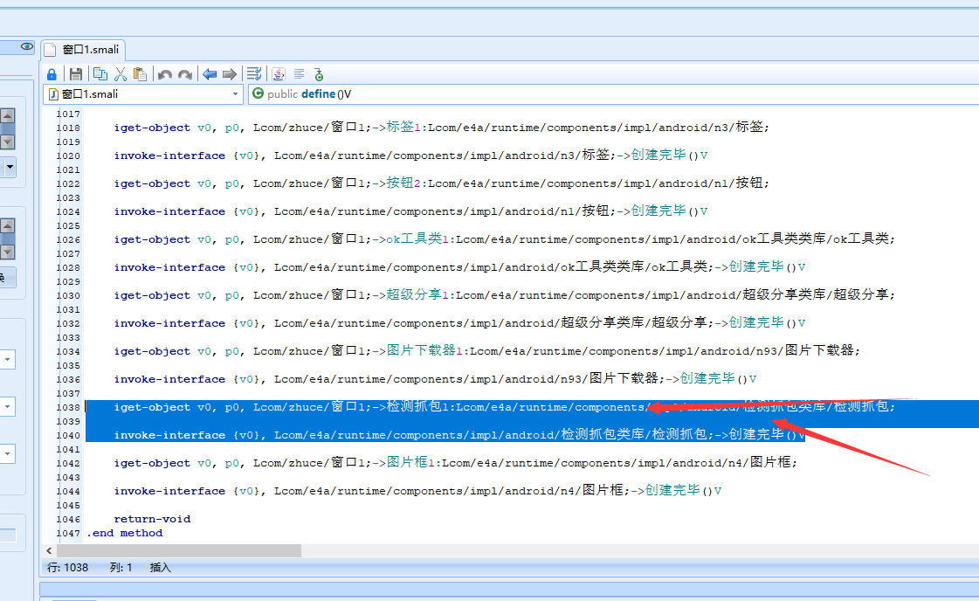This screenshot has height=601, width=979.
Task: Click 创建完毕 on line 1024
Action: 658,211
